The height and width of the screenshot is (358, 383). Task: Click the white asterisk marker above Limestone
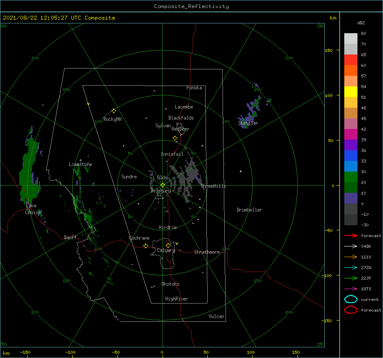[x=80, y=160]
